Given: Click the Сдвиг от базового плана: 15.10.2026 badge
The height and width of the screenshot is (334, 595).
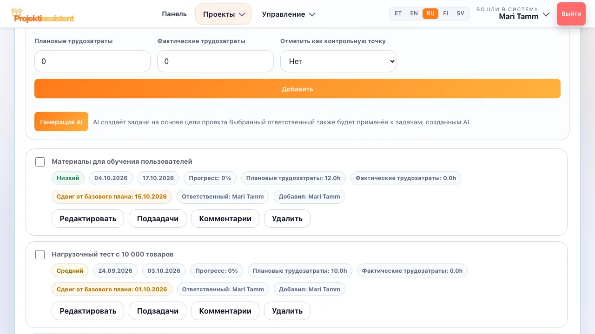Looking at the screenshot, I should point(112,197).
